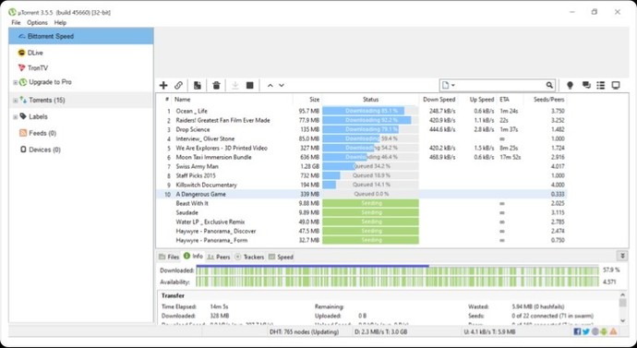Viewport: 637px width, 348px height.
Task: Click the Ocean _ Life progress bar
Action: [370, 111]
